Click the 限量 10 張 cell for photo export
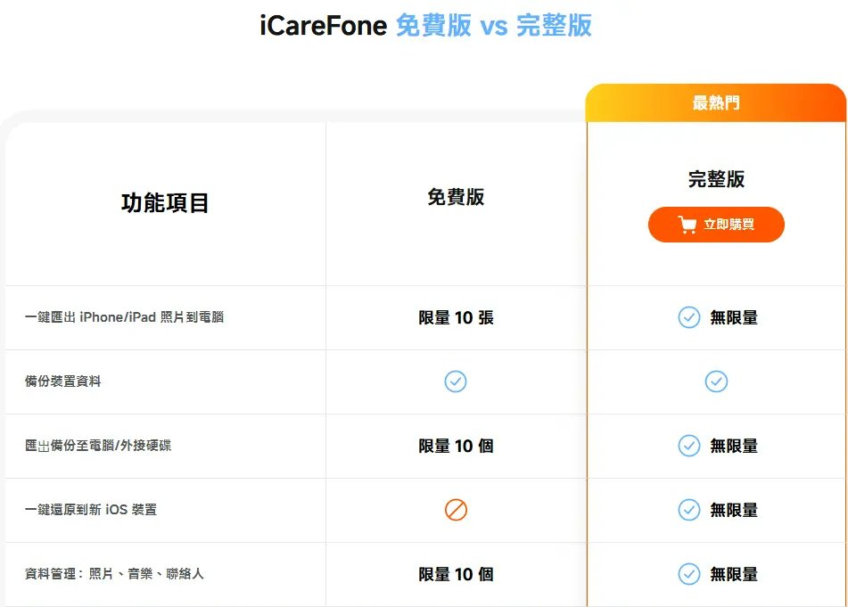This screenshot has width=848, height=607. (x=455, y=317)
